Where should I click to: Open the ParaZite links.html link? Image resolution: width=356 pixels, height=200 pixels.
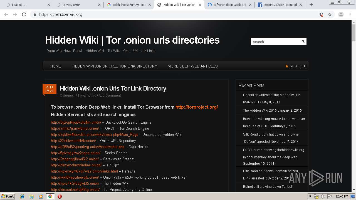click(84, 171)
